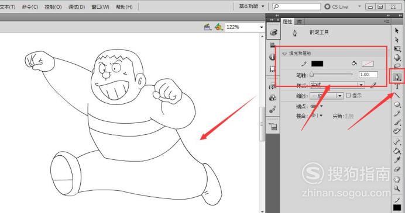Click the stroke width 1.00 field
Image resolution: width=405 pixels, height=213 pixels.
368,75
